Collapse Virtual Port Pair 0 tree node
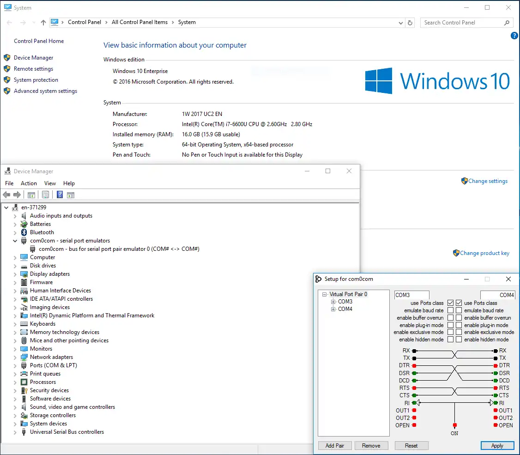This screenshot has width=520, height=455. coord(324,294)
